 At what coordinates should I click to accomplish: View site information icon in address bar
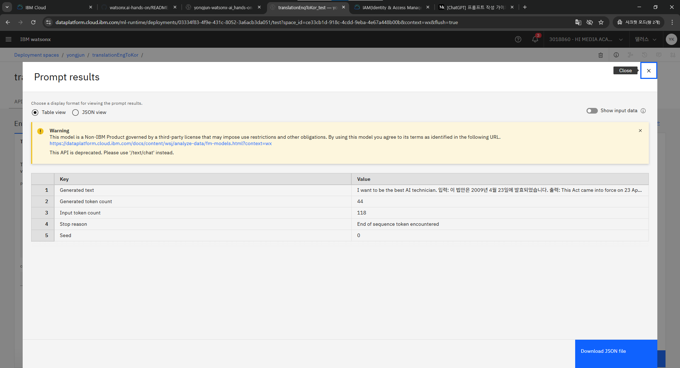coord(49,22)
